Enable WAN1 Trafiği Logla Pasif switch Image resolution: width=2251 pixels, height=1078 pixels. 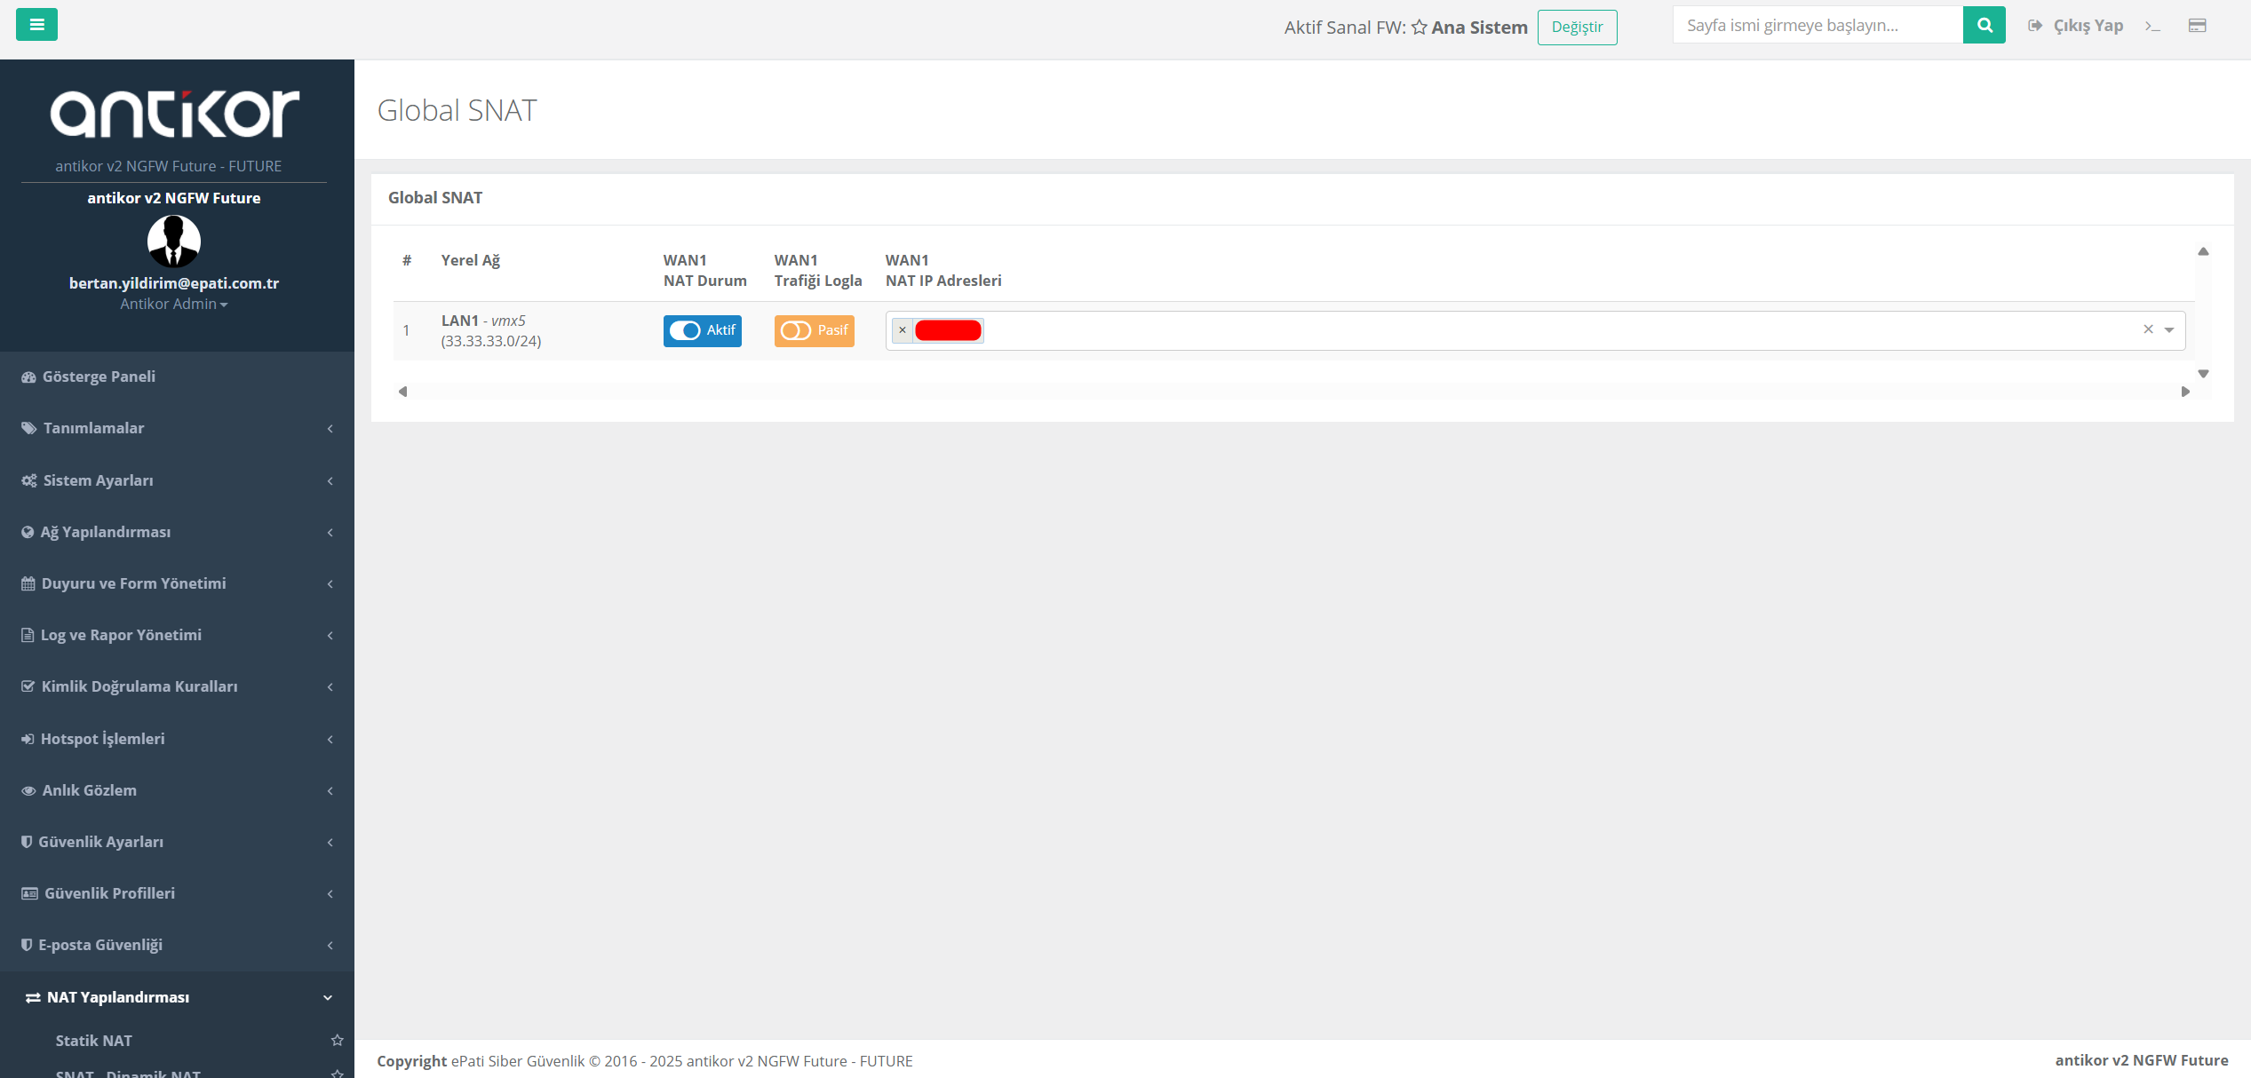[x=814, y=330]
